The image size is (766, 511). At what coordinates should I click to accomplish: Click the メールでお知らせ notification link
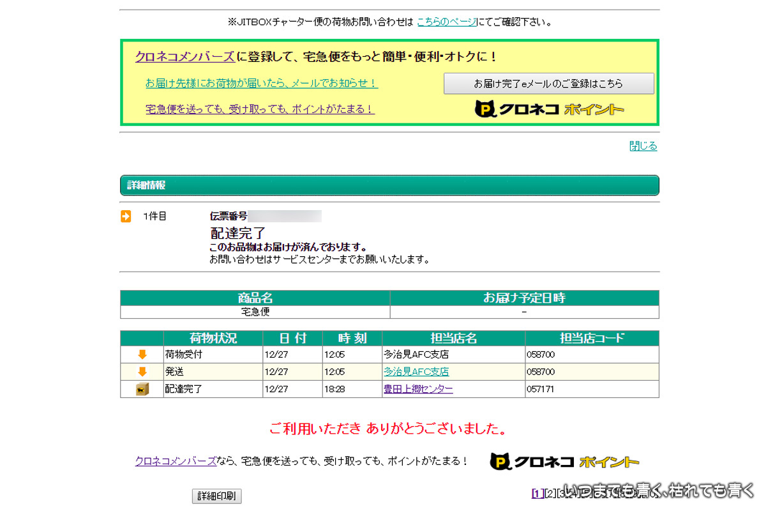click(x=261, y=84)
